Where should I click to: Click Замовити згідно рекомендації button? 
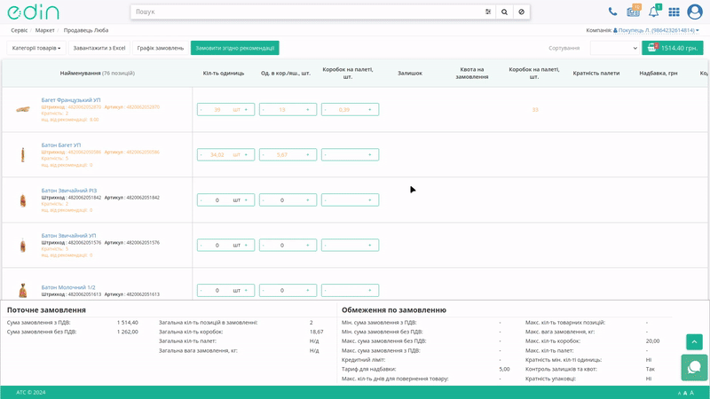click(234, 48)
